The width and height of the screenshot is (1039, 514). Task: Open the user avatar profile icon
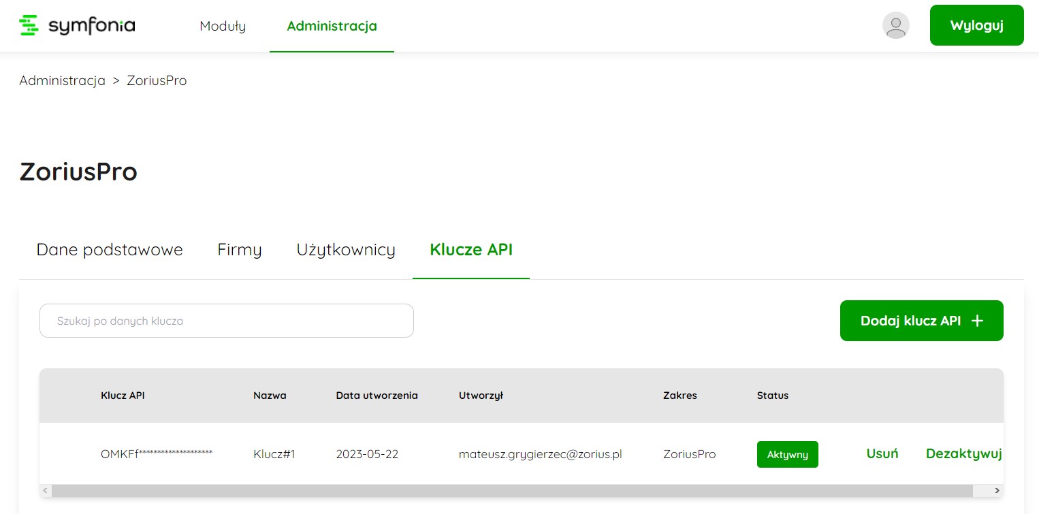click(895, 26)
